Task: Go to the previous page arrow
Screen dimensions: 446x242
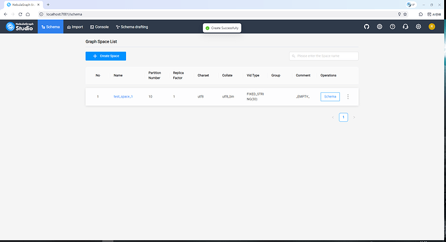Action: coord(333,117)
